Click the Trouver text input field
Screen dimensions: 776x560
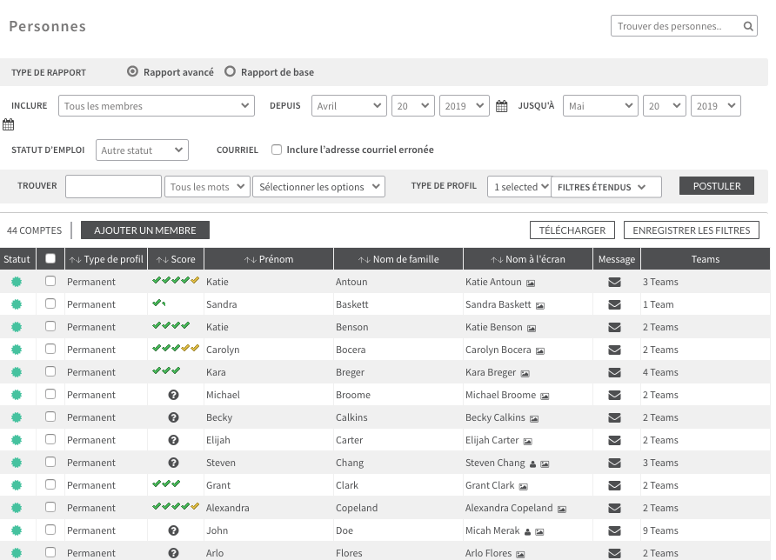click(113, 186)
